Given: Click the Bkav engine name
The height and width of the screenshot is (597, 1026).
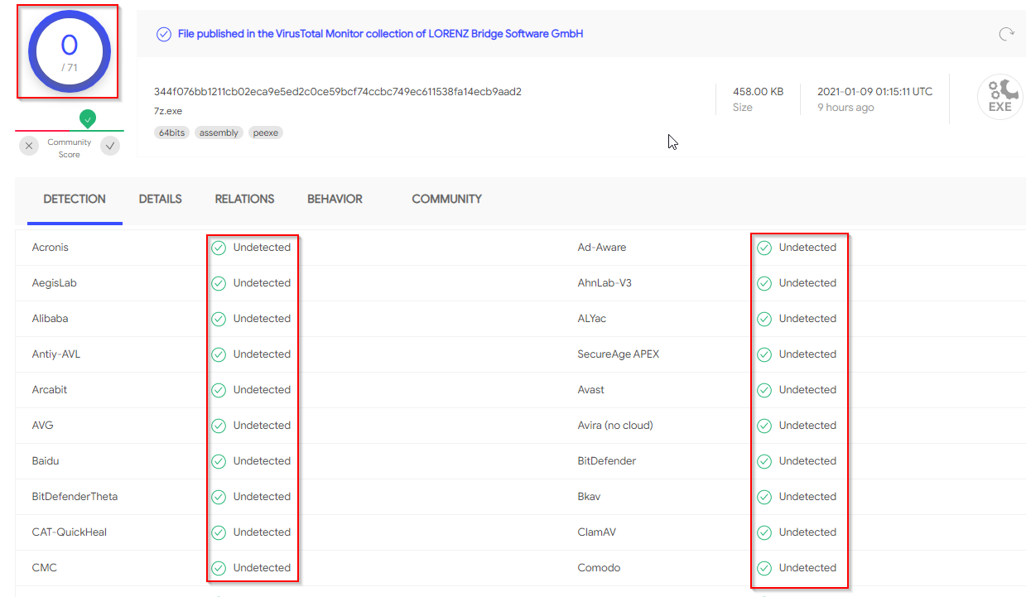Looking at the screenshot, I should [x=589, y=497].
